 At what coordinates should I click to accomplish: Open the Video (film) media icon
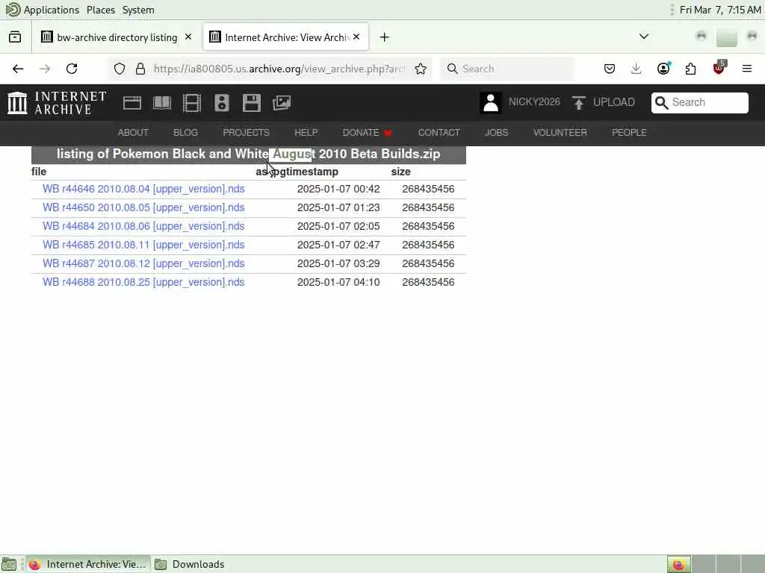click(x=192, y=103)
